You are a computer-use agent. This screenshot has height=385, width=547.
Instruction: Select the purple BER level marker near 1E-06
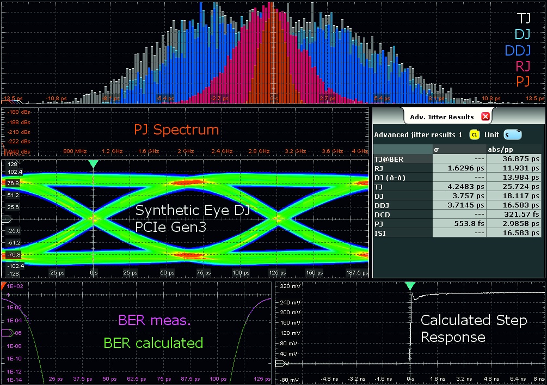7,333
